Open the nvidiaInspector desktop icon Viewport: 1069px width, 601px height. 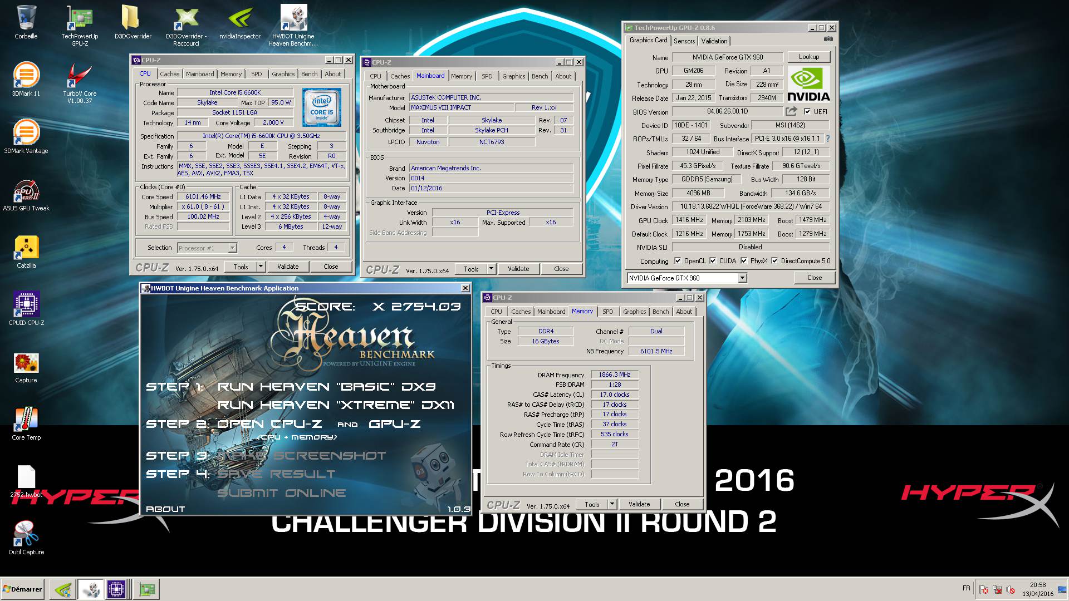tap(240, 22)
